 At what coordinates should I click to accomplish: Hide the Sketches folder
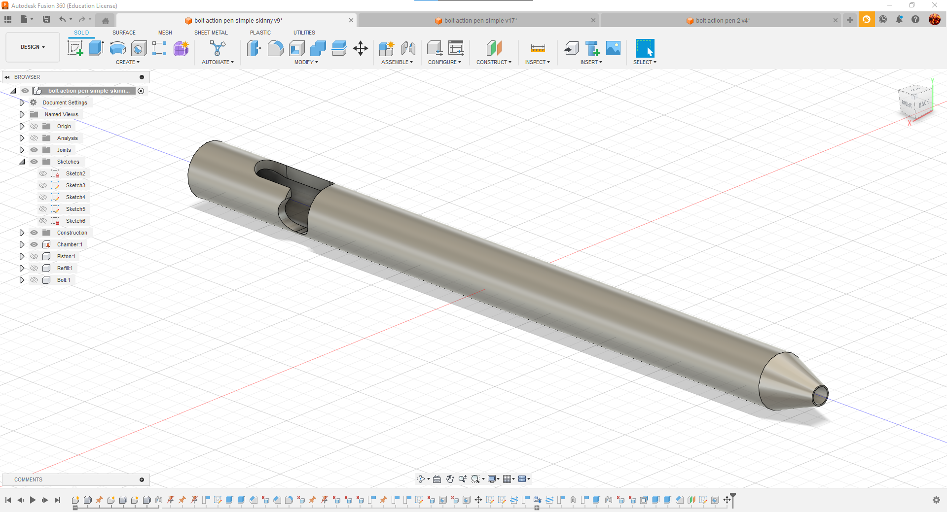[x=34, y=162]
